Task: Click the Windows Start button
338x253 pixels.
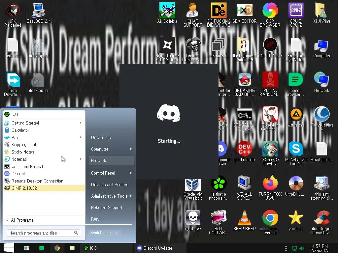Action: click(9, 248)
